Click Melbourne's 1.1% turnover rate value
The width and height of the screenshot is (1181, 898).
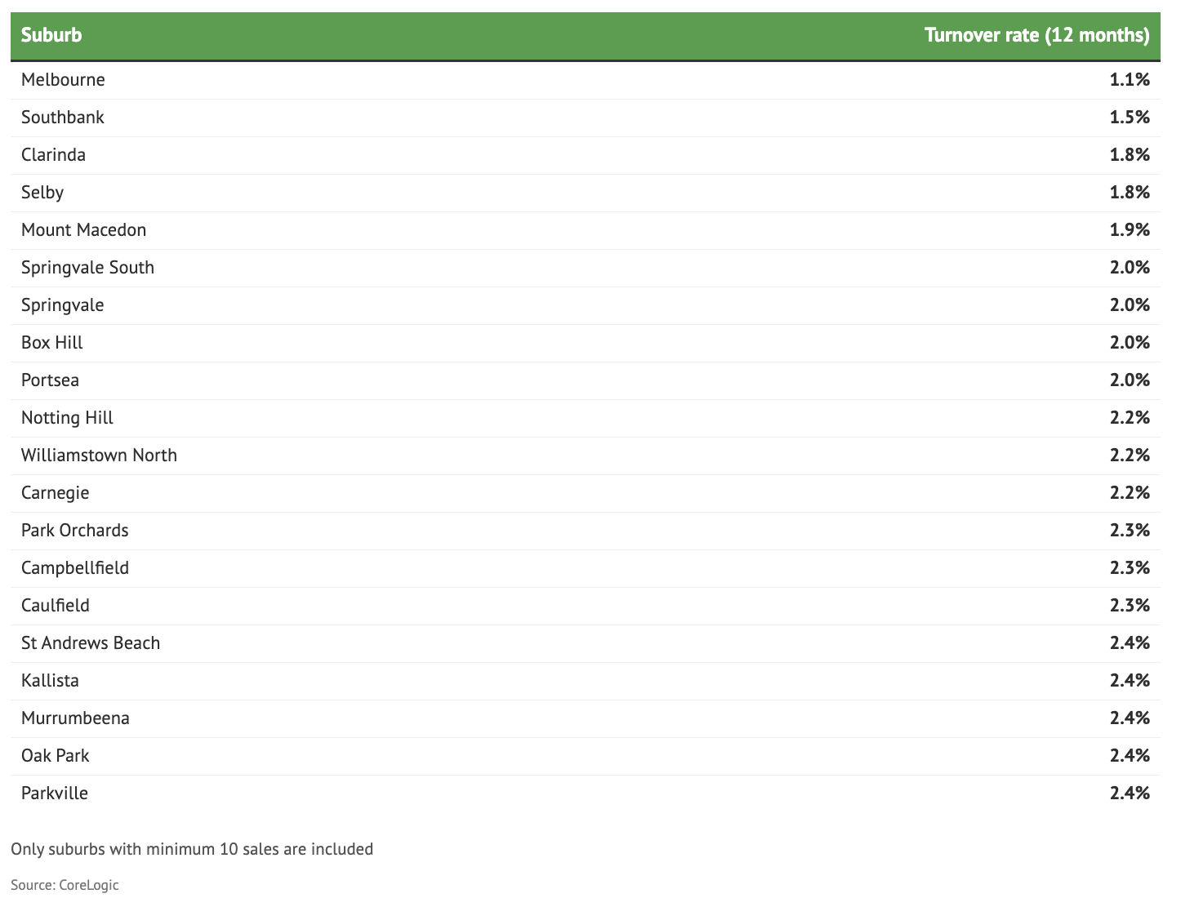click(x=1130, y=80)
